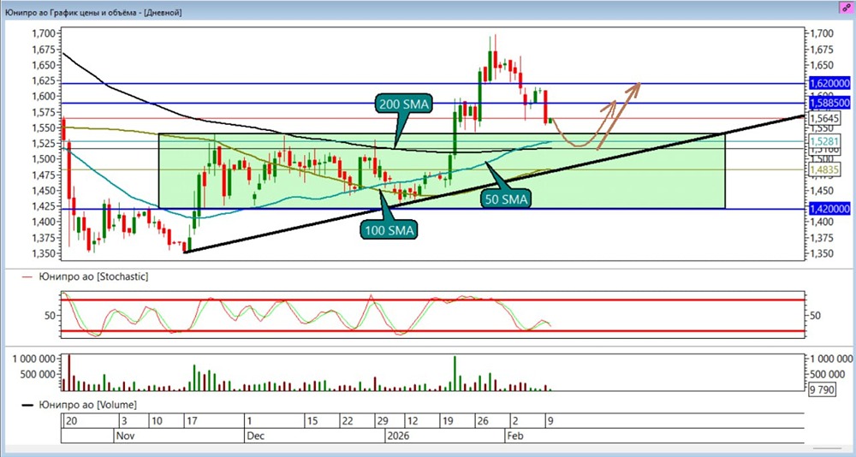Click the date '26' on the time axis
The width and height of the screenshot is (856, 457).
pyautogui.click(x=482, y=422)
